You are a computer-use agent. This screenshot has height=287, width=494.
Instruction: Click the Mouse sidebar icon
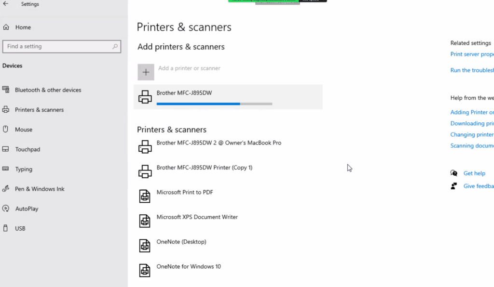click(5, 129)
